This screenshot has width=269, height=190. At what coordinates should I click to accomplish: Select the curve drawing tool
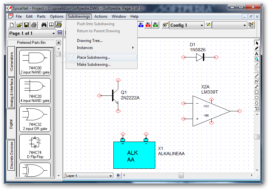[257, 81]
